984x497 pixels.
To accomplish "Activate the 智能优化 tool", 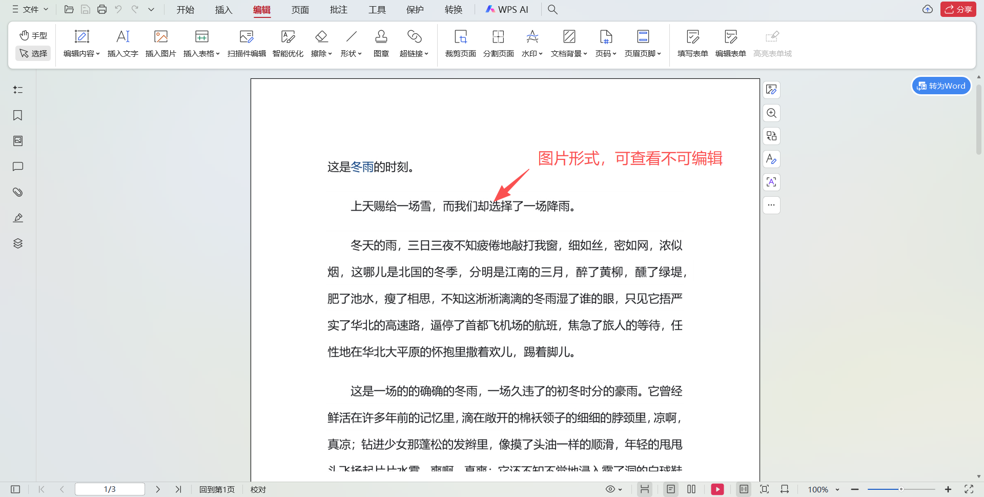I will pos(288,43).
